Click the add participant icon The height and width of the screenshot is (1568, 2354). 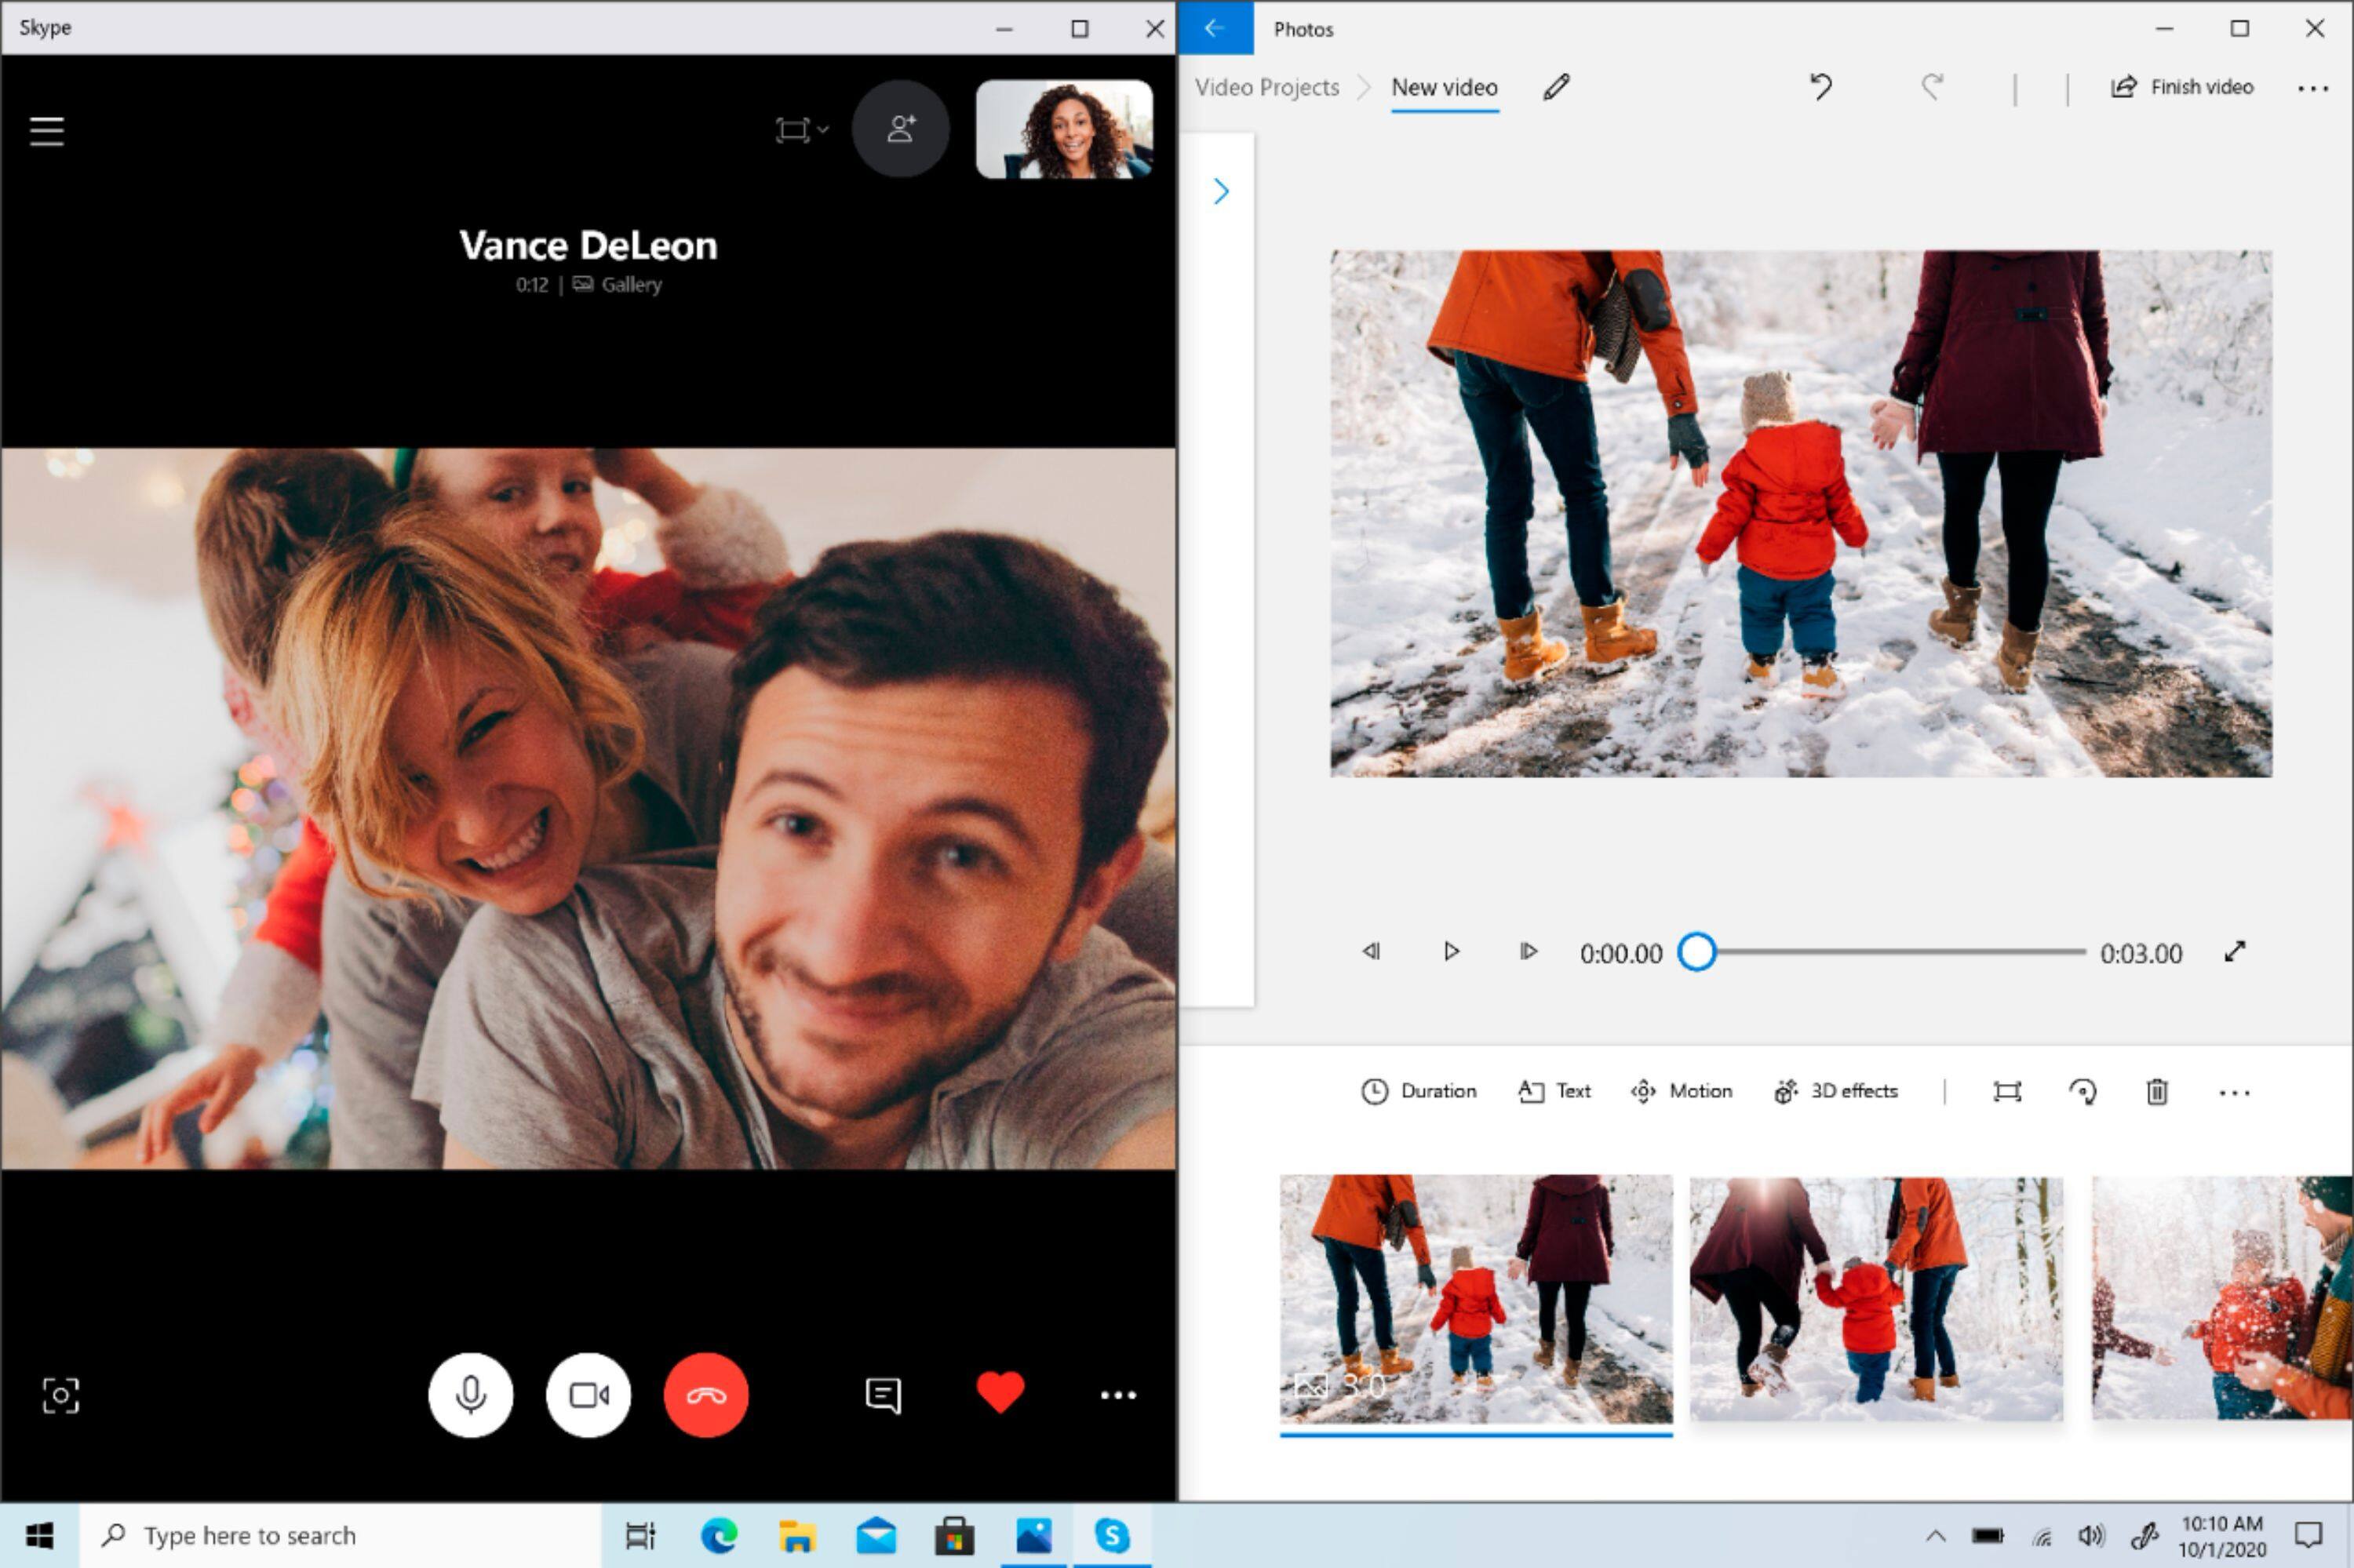point(900,129)
